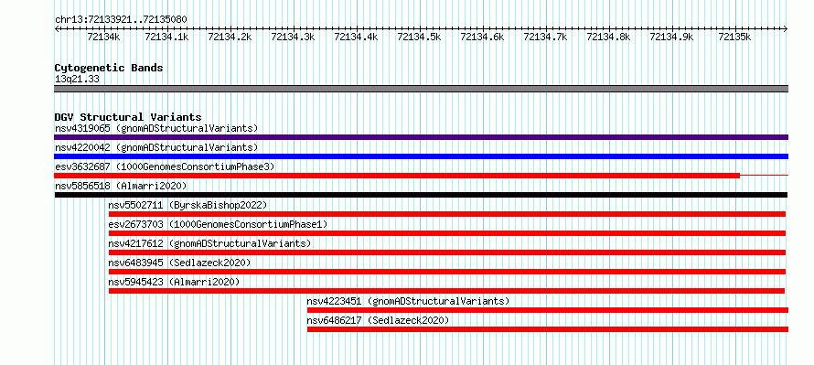Click the gray 13q21.33 cytogenetic band bar

pyautogui.click(x=421, y=89)
